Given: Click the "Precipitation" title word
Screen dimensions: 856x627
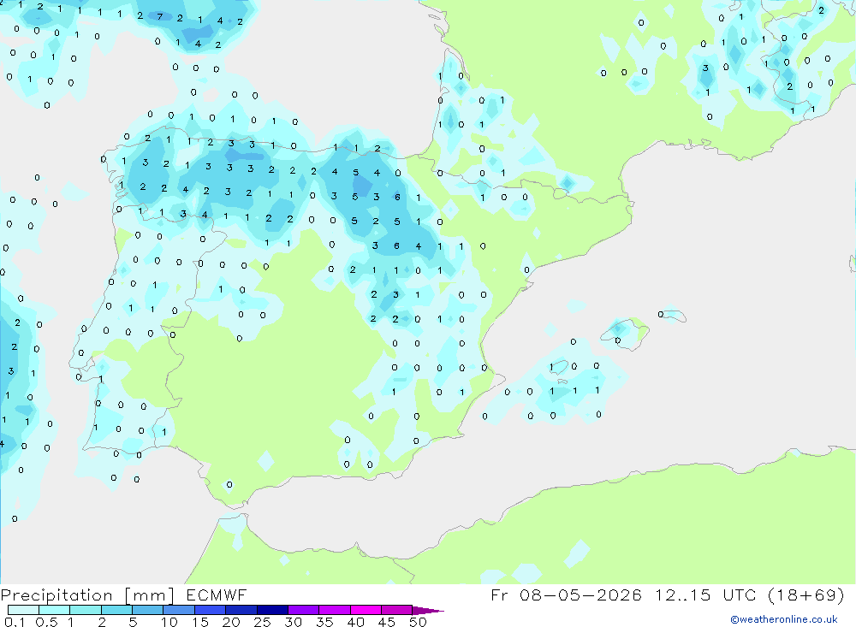Looking at the screenshot, I should (56, 595).
